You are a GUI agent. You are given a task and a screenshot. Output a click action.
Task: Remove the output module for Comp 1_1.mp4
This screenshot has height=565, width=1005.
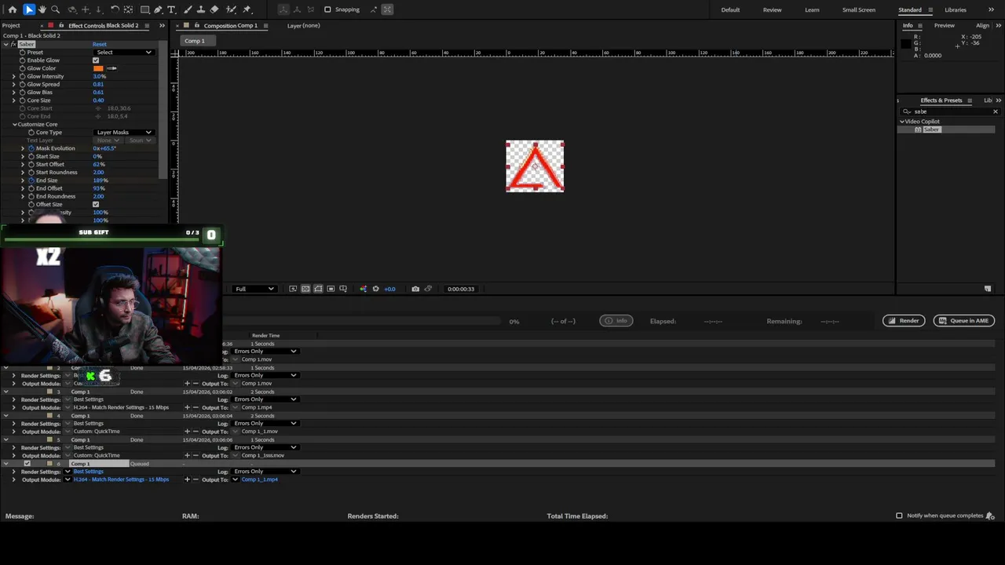(x=196, y=479)
